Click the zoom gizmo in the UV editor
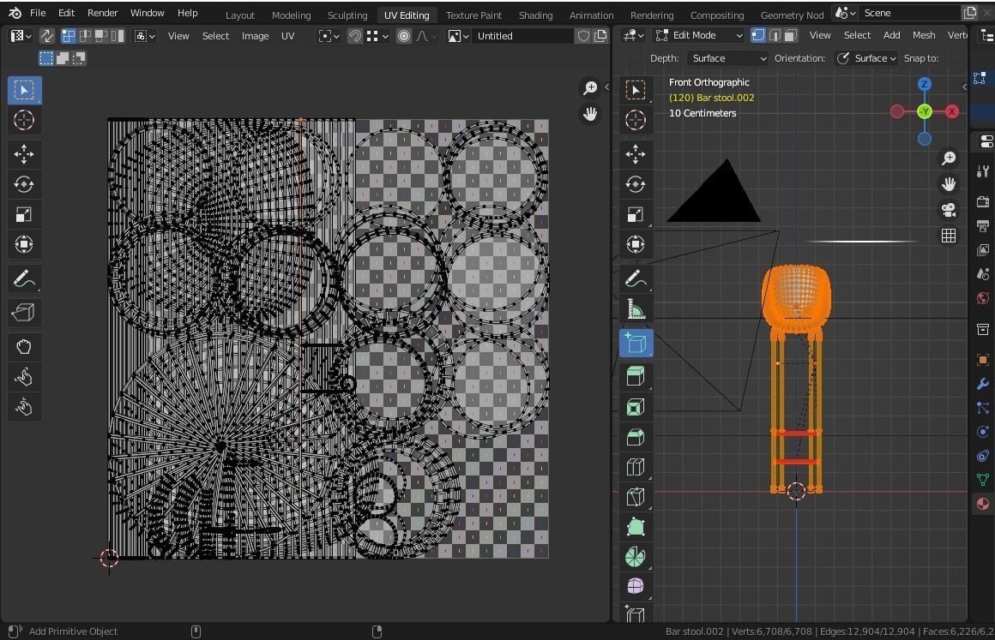The height and width of the screenshot is (640, 995). (x=590, y=87)
